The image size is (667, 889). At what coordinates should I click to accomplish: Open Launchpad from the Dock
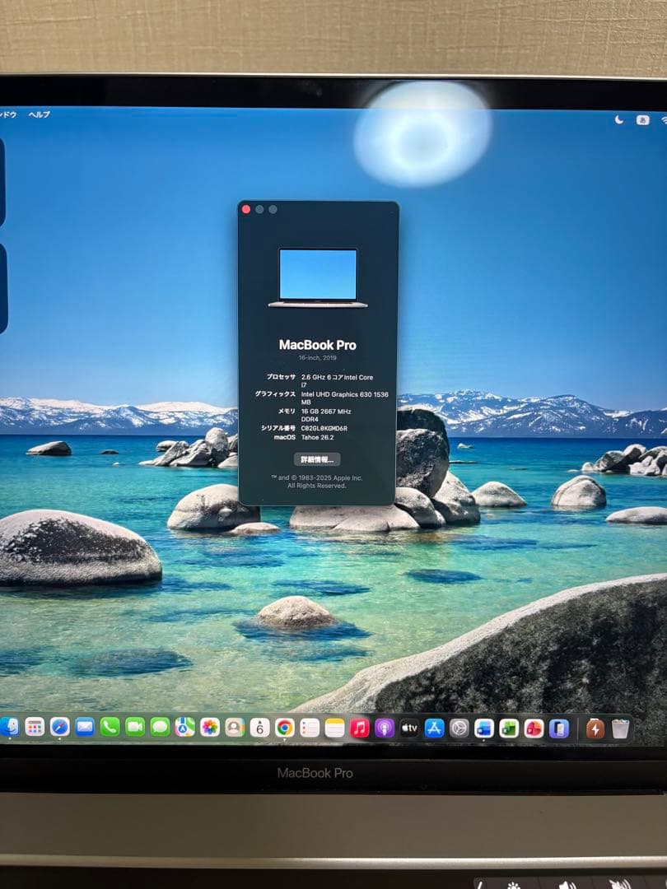tap(33, 728)
